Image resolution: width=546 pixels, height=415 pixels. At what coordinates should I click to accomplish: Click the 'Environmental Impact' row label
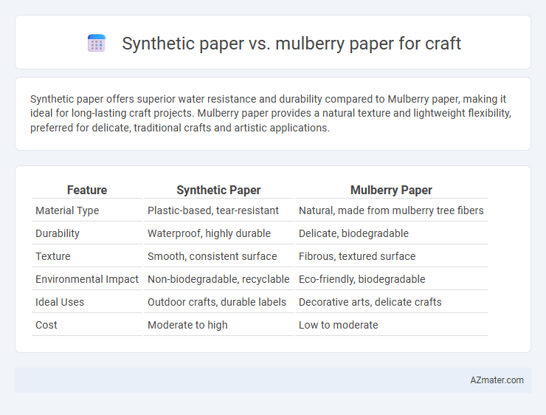[87, 279]
